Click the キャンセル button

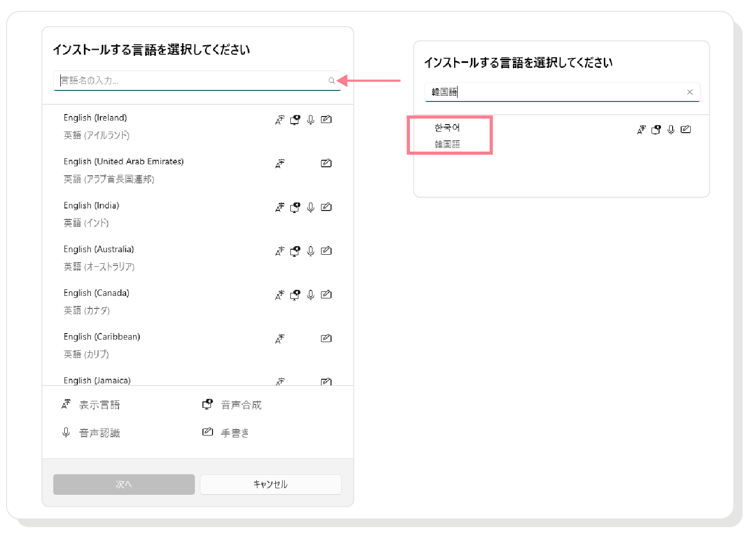point(270,484)
